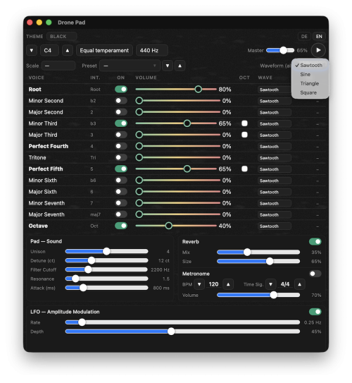Check the octave box for Perfect Fifth

click(x=244, y=169)
